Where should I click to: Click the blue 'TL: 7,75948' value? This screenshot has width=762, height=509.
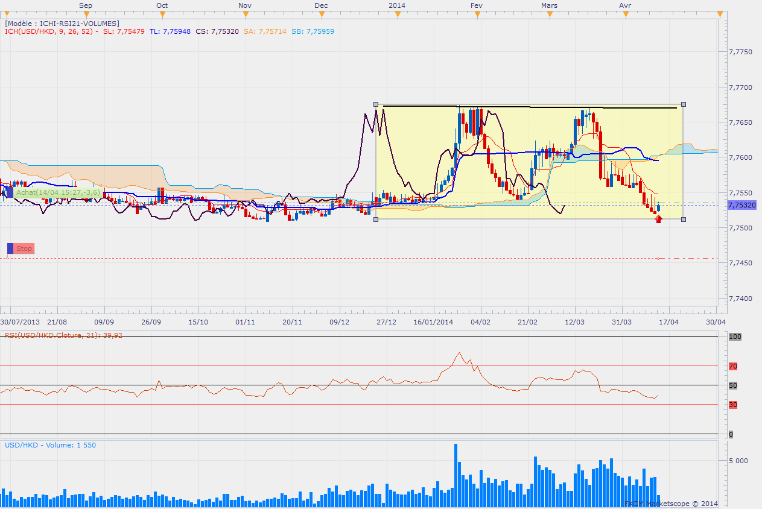tap(171, 31)
